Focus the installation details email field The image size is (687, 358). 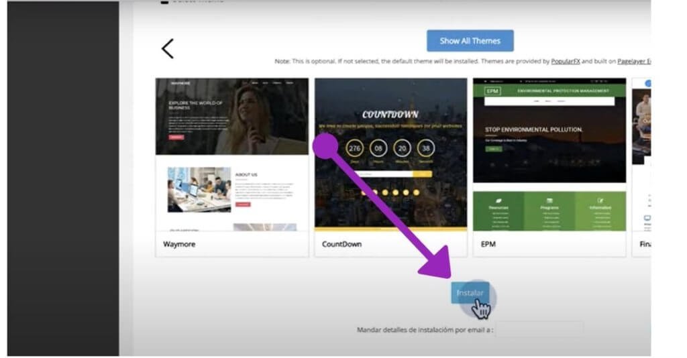click(x=539, y=330)
